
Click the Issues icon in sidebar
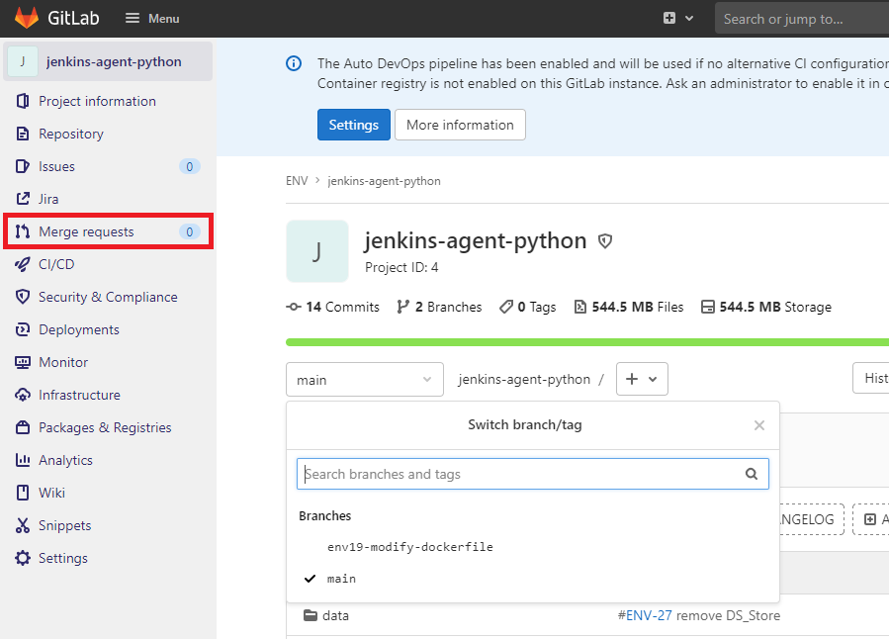tap(23, 166)
